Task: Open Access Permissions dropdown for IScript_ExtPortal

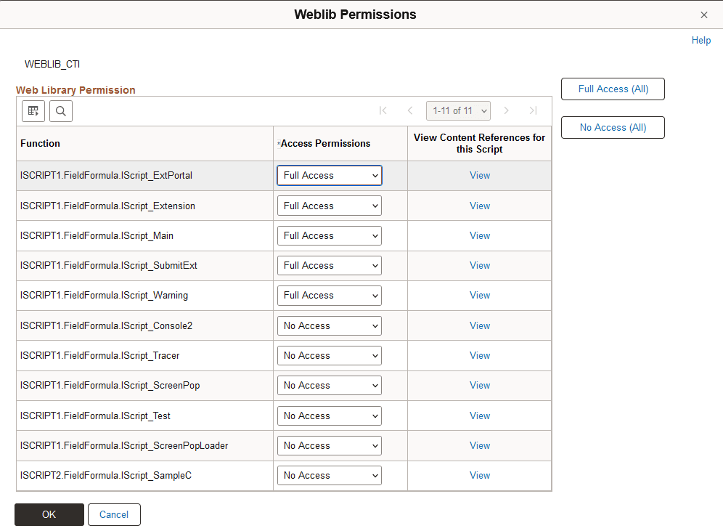Action: (x=329, y=175)
